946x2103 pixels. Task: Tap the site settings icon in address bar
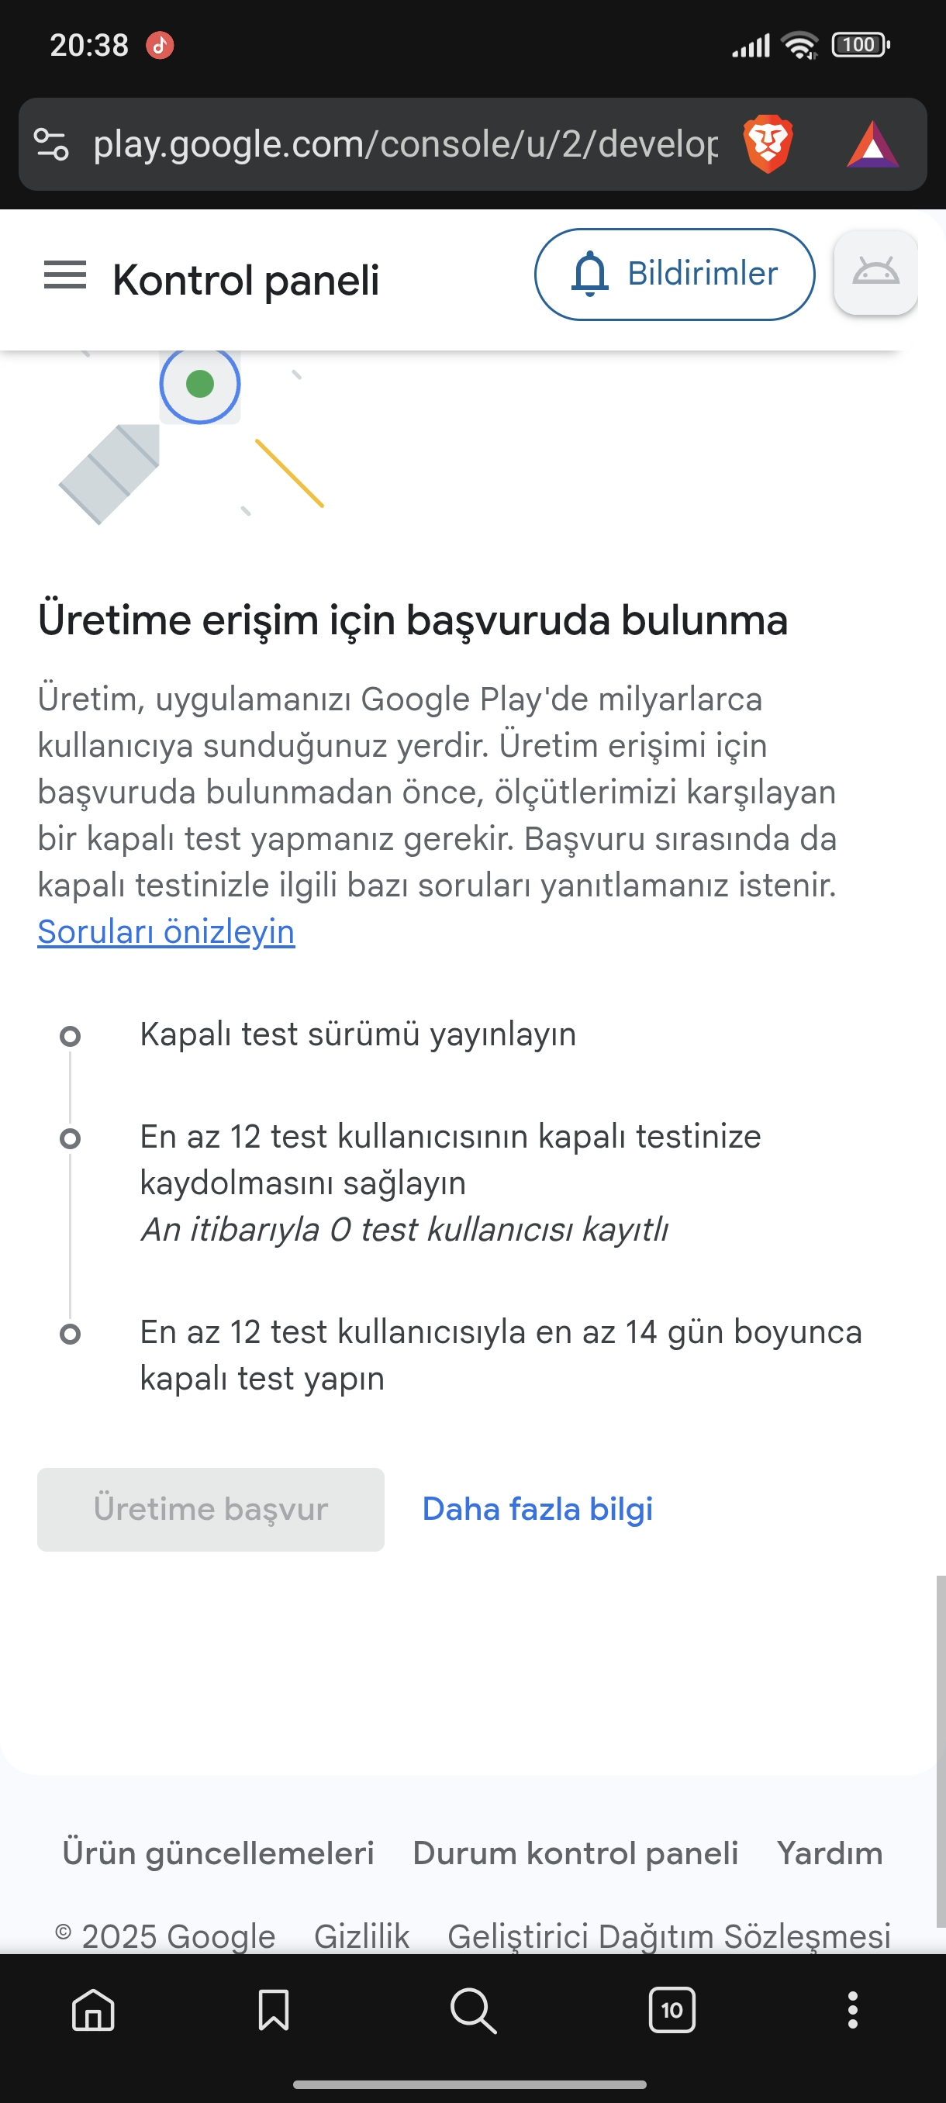click(51, 144)
